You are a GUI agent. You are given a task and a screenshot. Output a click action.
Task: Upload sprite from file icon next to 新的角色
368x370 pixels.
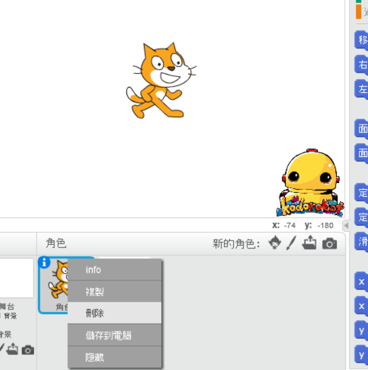309,242
